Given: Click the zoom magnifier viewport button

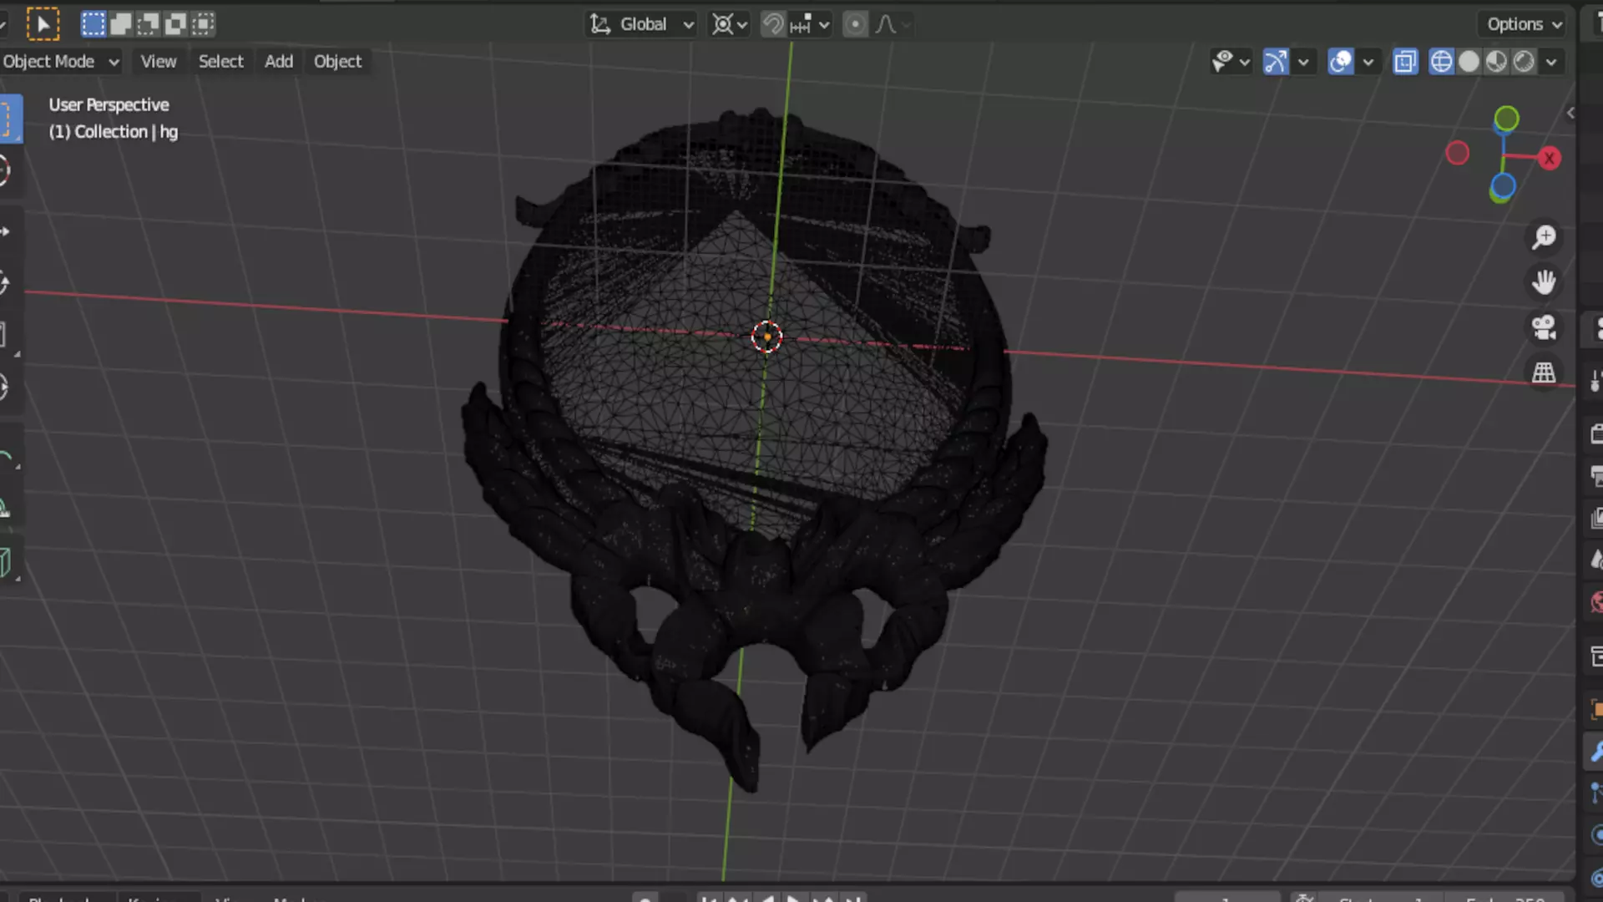Looking at the screenshot, I should (1544, 237).
